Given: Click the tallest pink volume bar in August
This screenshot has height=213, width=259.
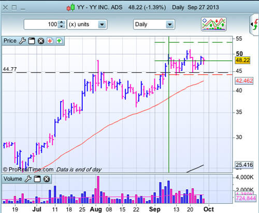Looking at the screenshot, I should [x=98, y=190].
